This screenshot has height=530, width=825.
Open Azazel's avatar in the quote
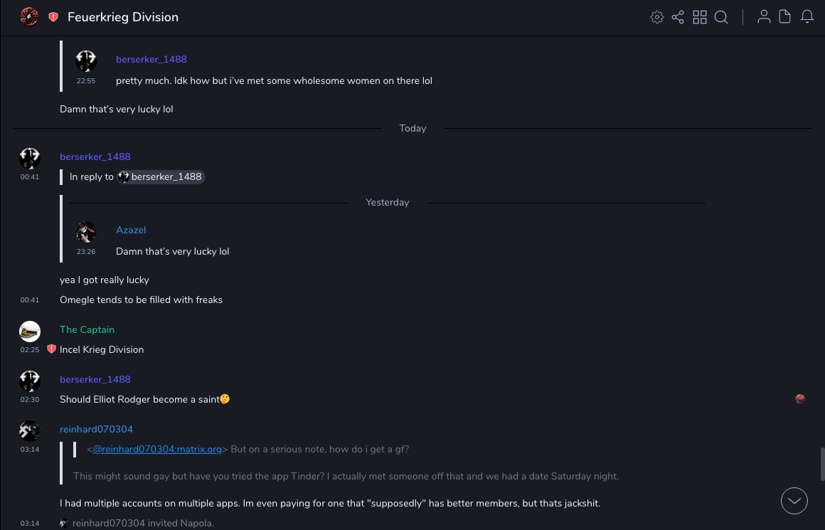(x=86, y=232)
